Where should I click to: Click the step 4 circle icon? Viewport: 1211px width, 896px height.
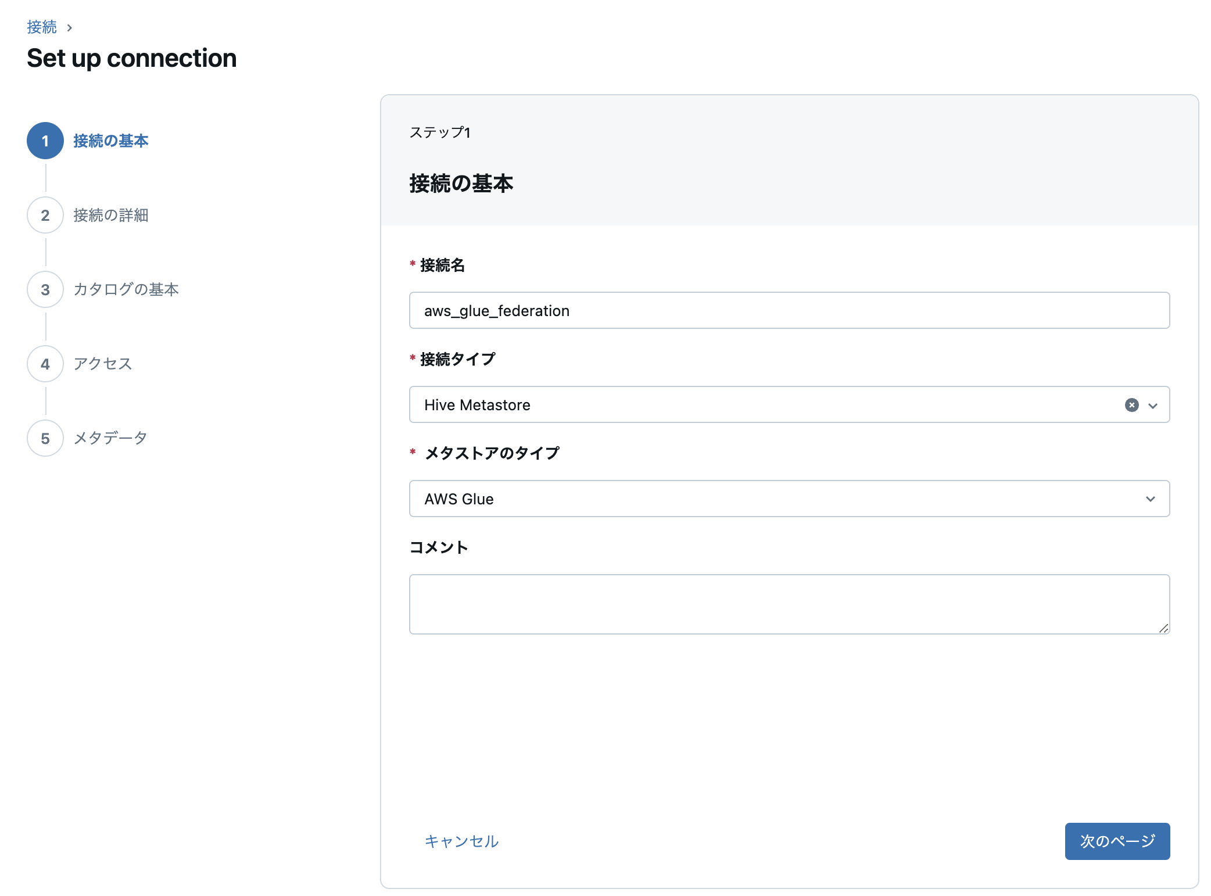pos(45,364)
